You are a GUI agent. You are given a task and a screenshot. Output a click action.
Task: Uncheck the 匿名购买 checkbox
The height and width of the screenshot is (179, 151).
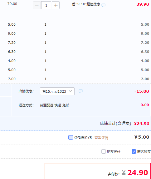point(134,151)
